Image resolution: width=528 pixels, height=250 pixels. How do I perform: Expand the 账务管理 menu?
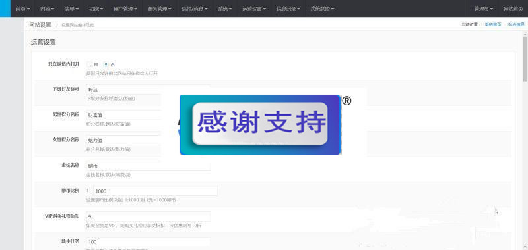(x=159, y=9)
